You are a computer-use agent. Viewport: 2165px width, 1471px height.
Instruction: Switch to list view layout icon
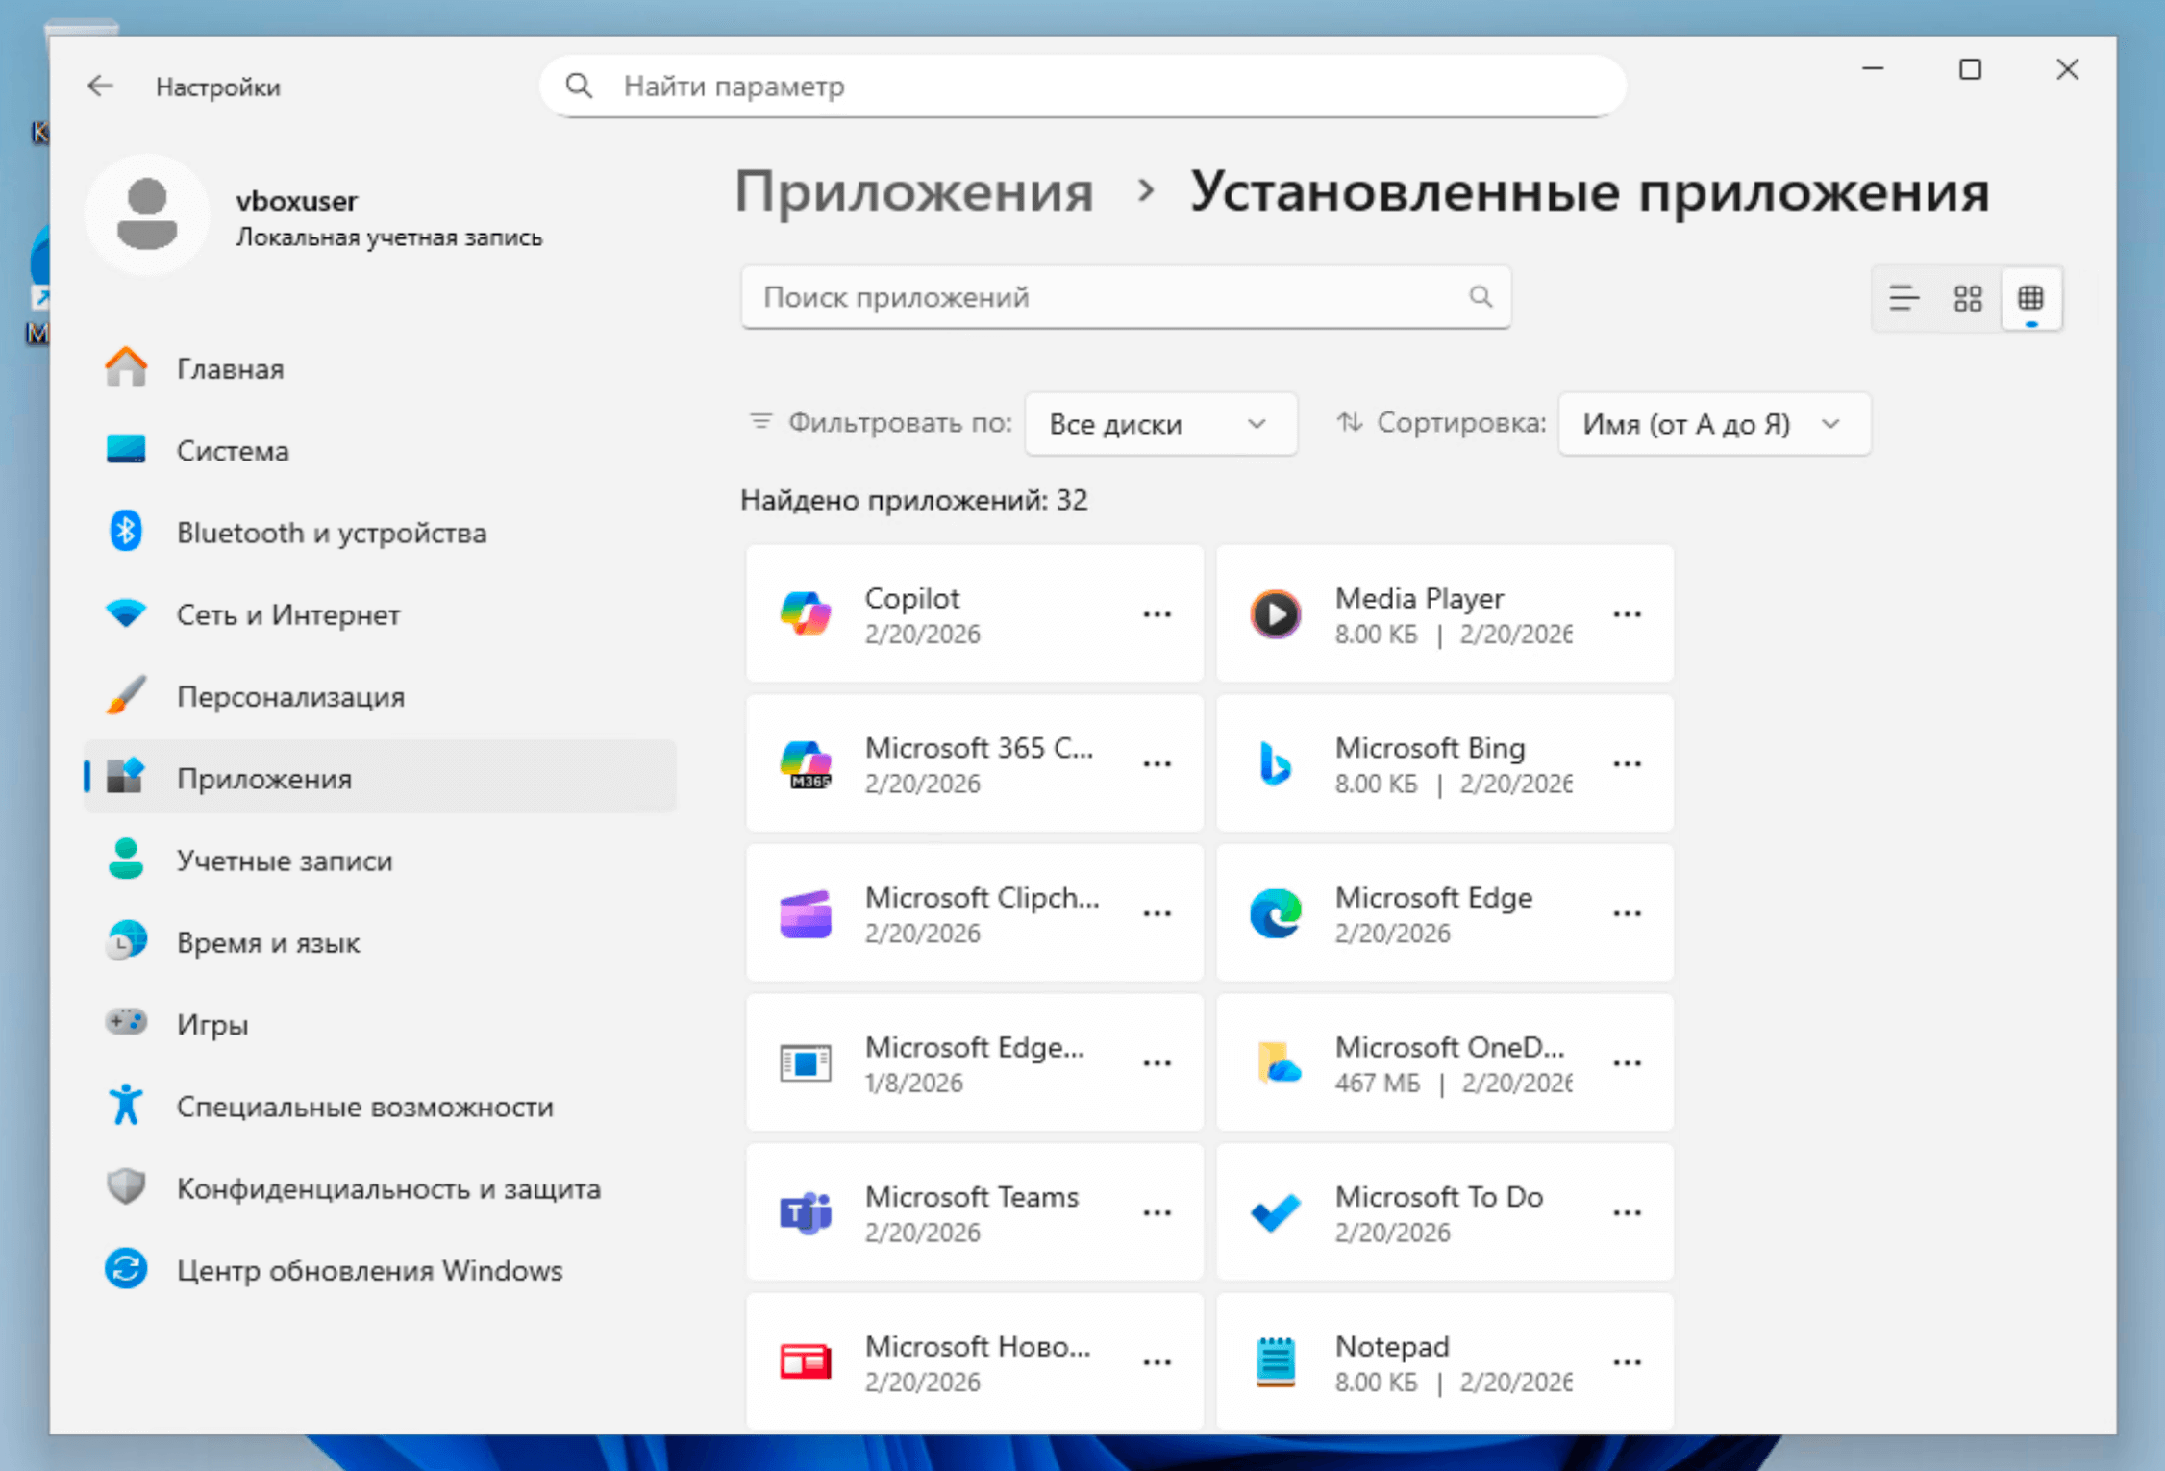(x=1903, y=298)
